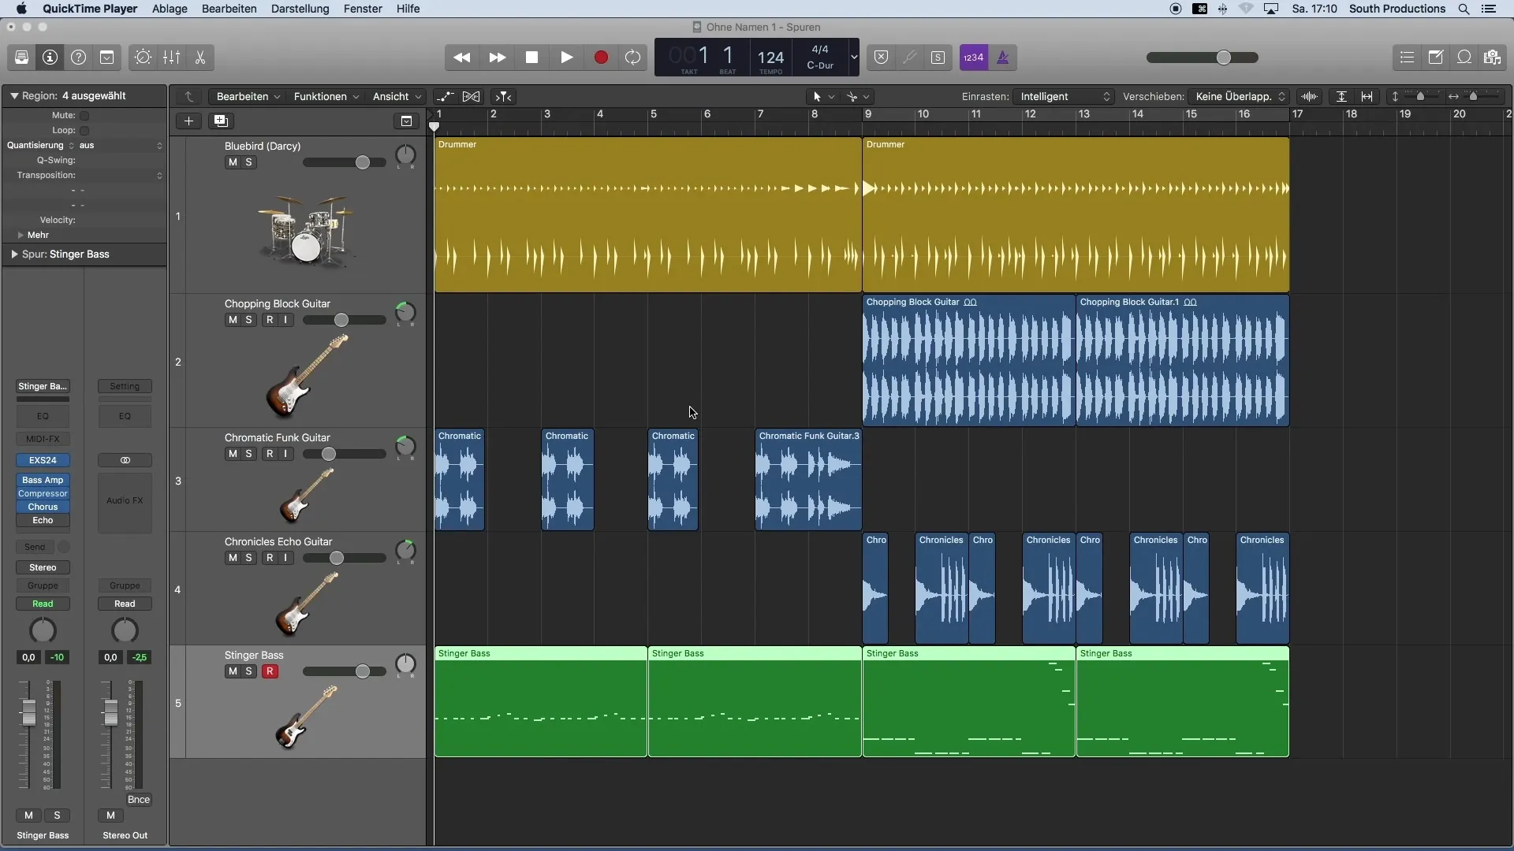Open Spotlight search in the menu bar
This screenshot has height=851, width=1514.
coord(1464,9)
